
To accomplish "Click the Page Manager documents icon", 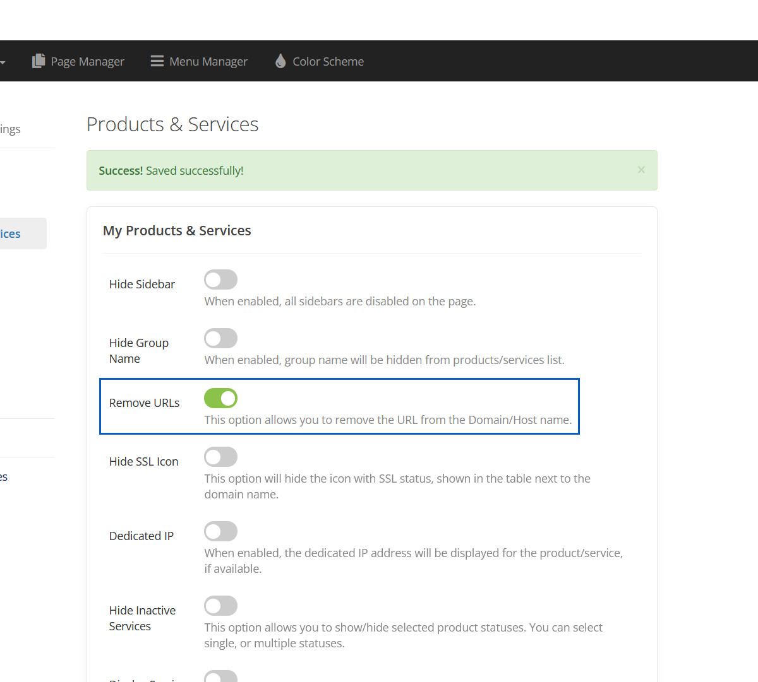I will [x=39, y=61].
